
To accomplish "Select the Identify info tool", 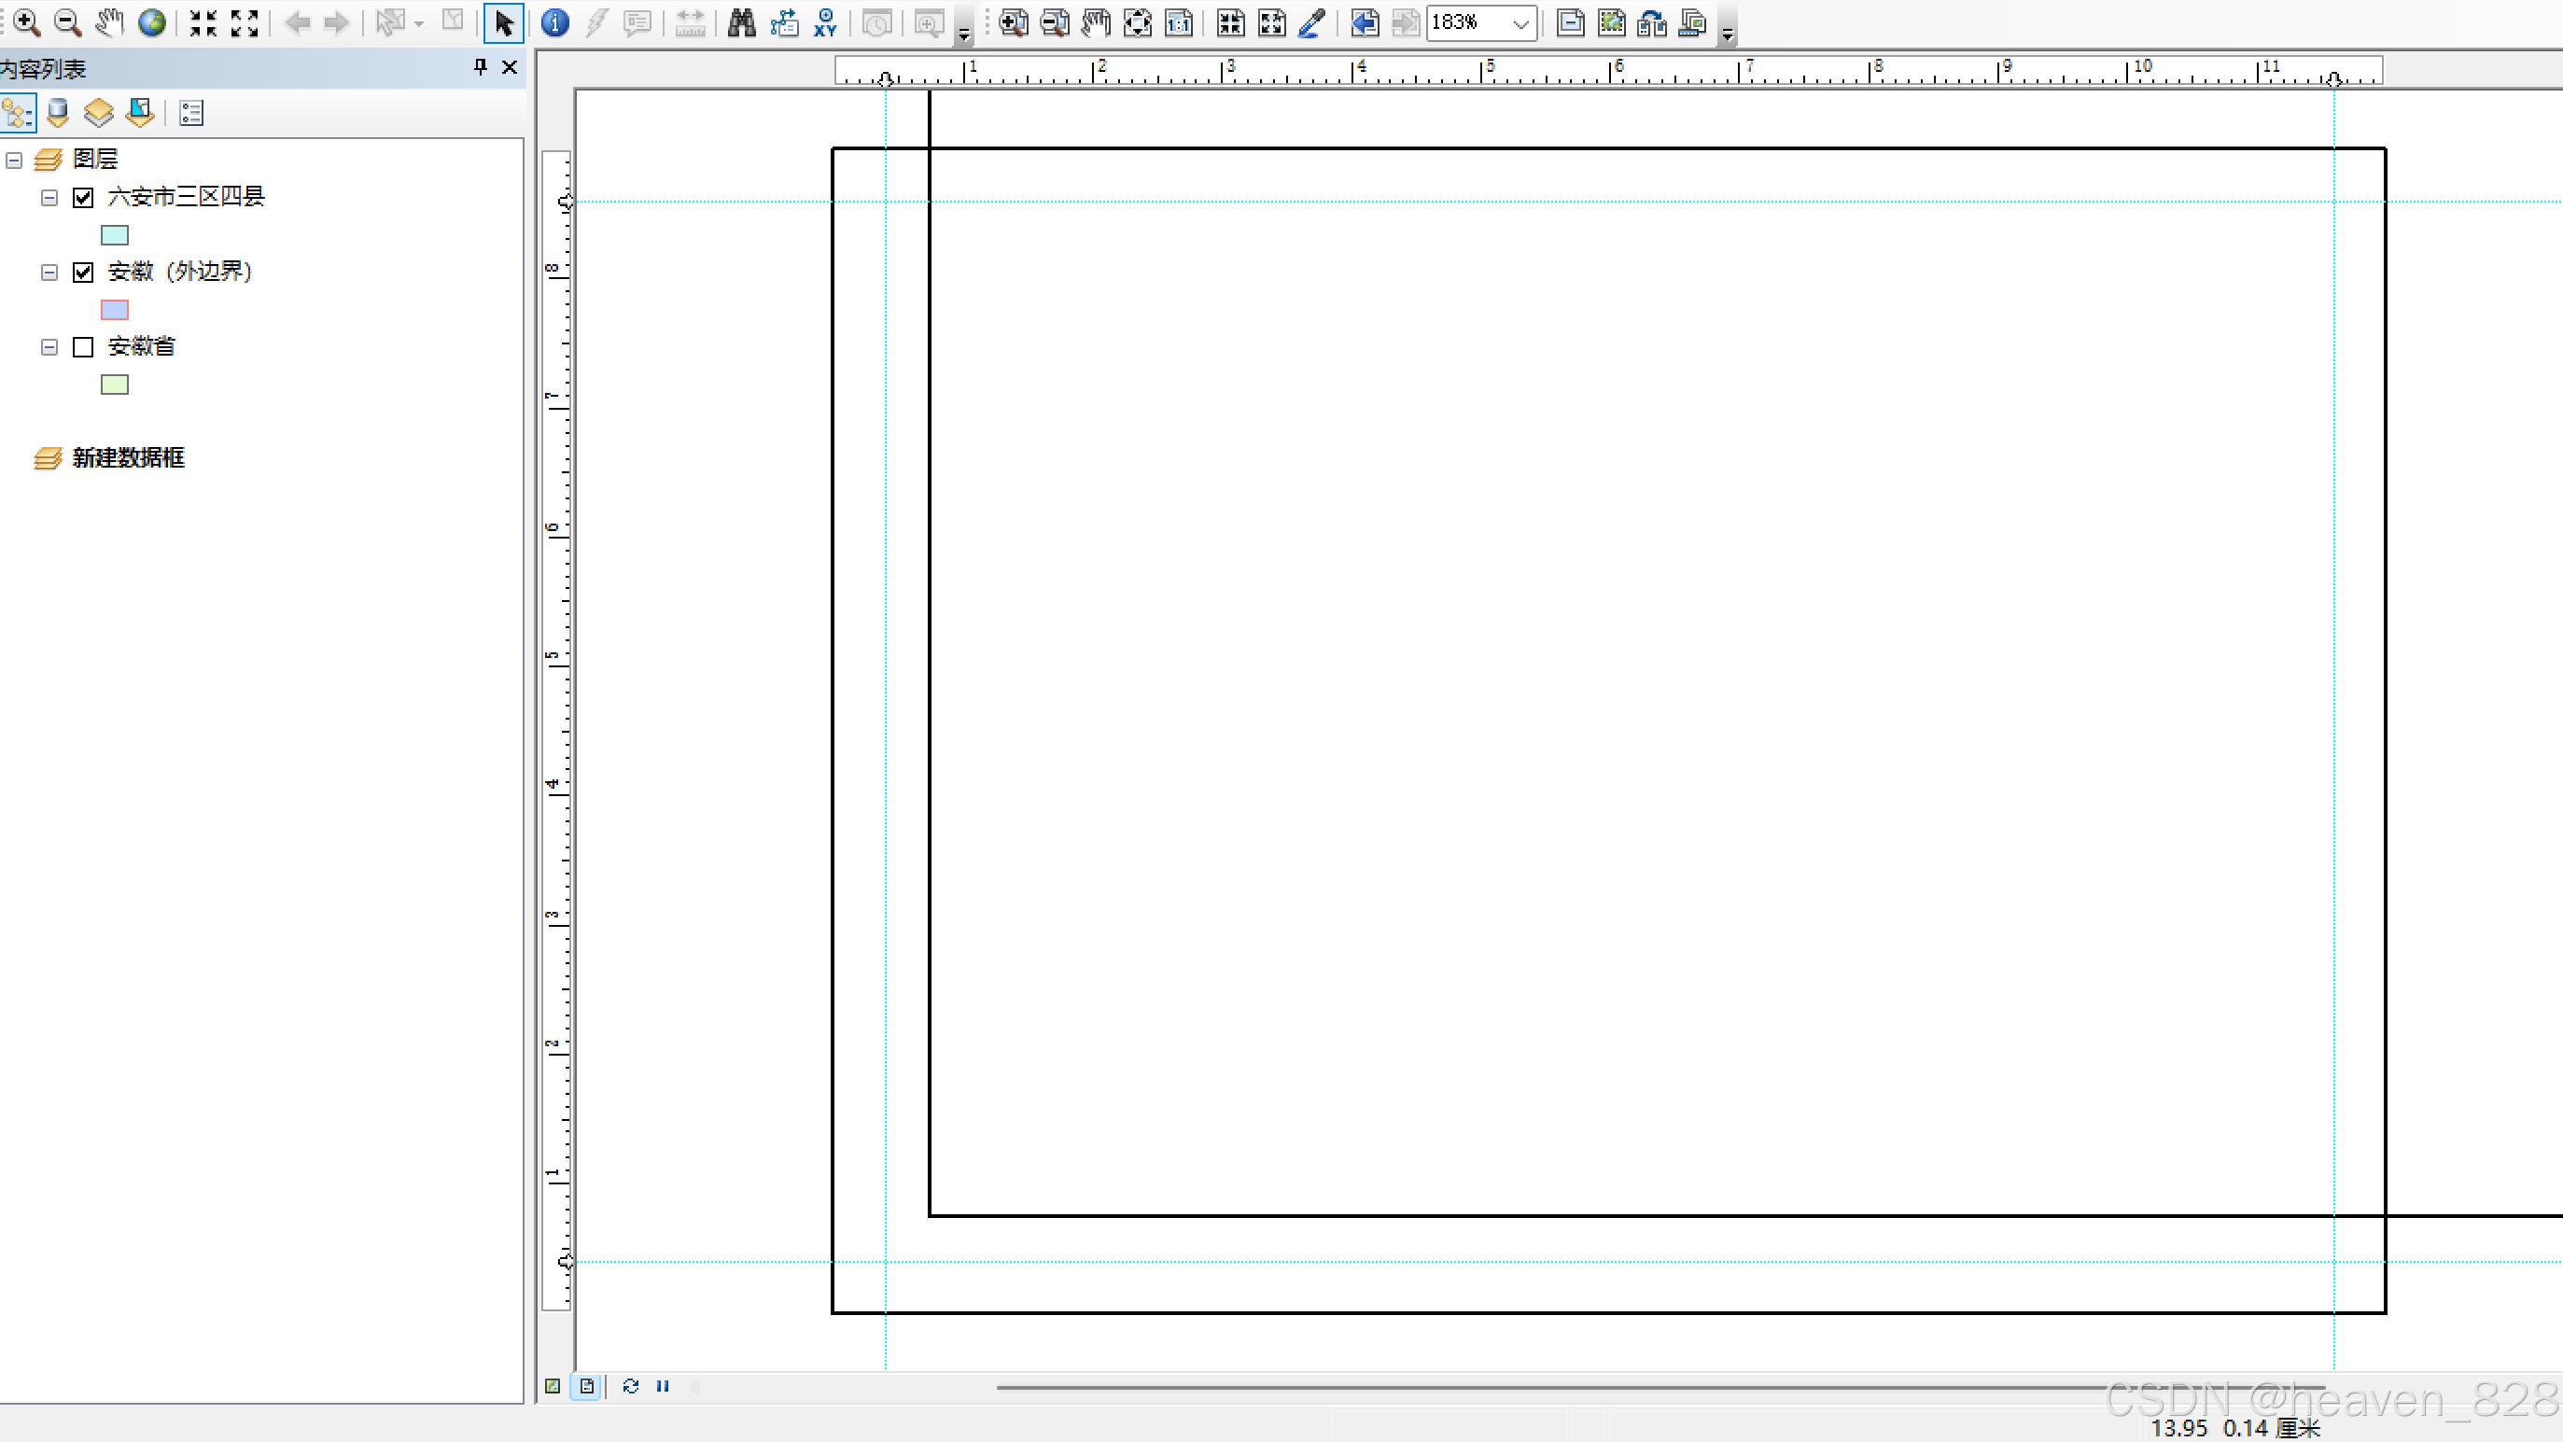I will pyautogui.click(x=555, y=21).
